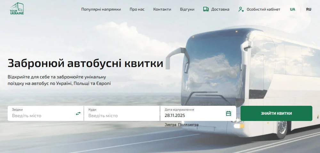Open Особистий кабінет
The image size is (320, 153).
[x=263, y=9]
